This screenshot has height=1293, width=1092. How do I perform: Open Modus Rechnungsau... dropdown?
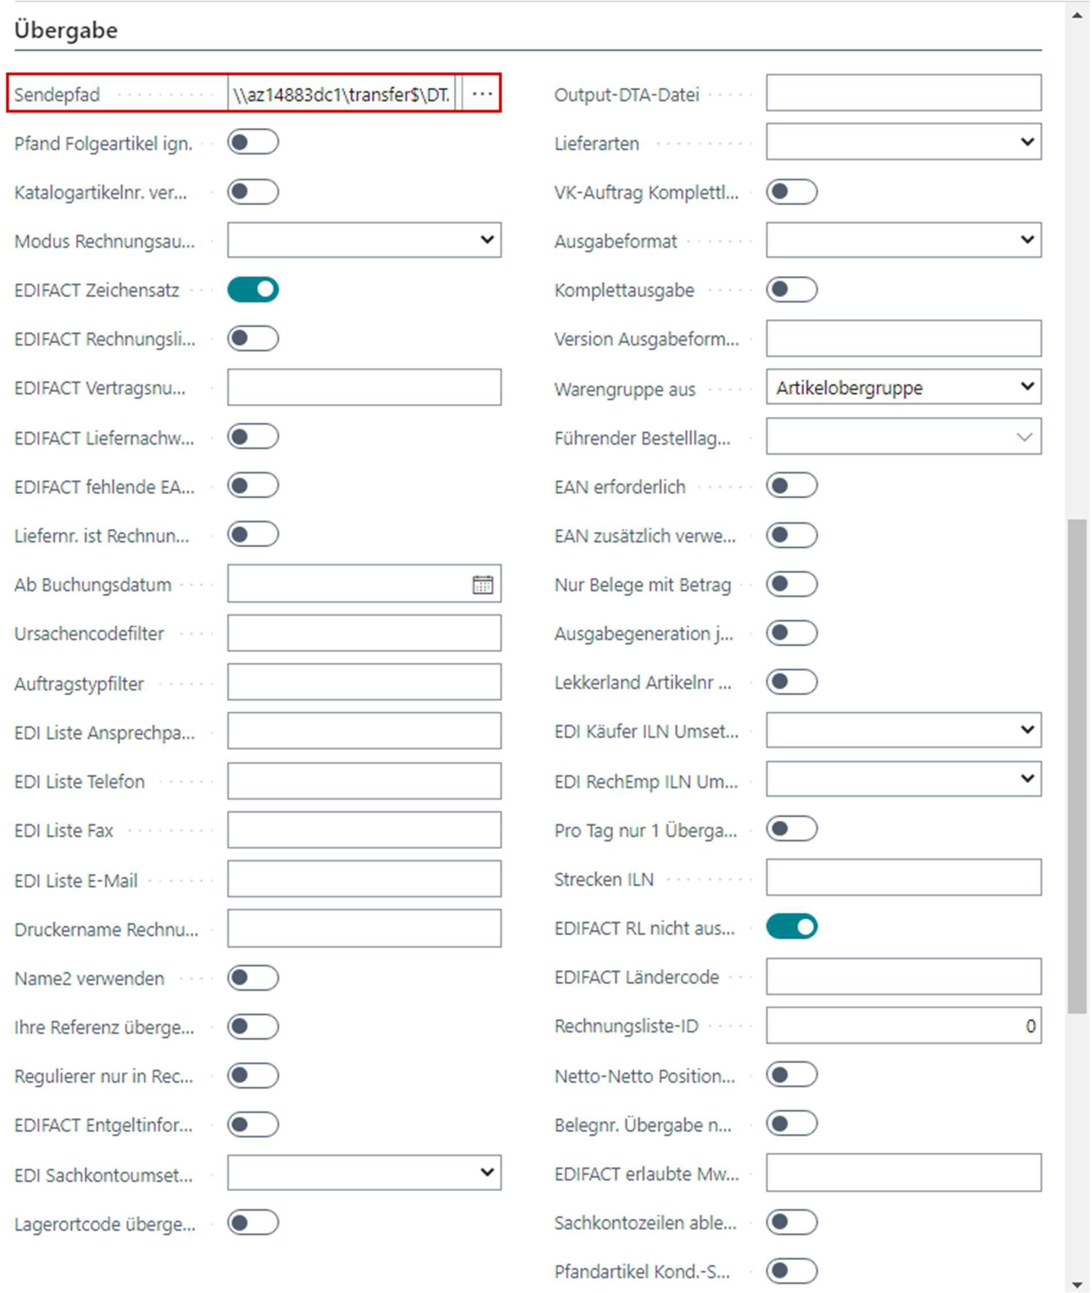[364, 240]
